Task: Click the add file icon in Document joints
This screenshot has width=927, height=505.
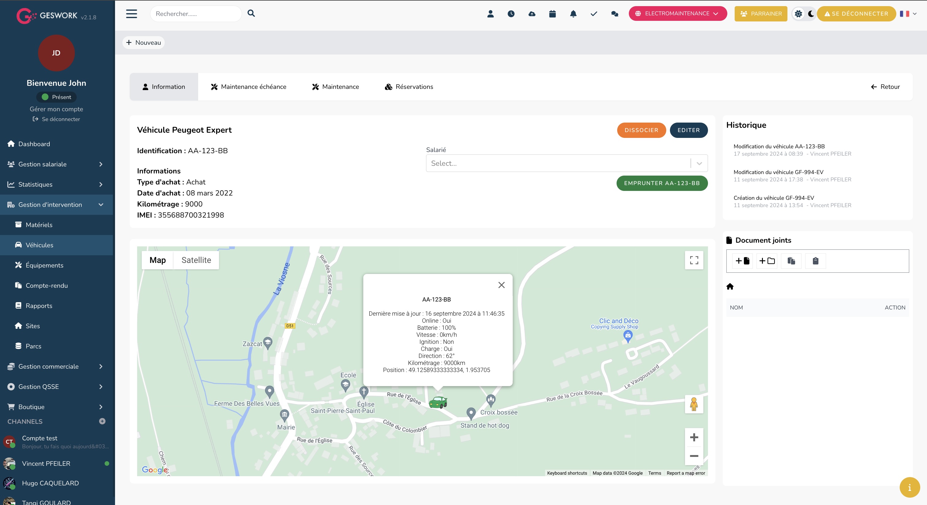Action: 742,260
